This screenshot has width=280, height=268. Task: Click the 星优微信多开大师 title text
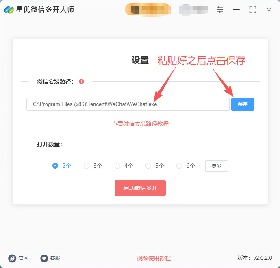click(x=45, y=10)
